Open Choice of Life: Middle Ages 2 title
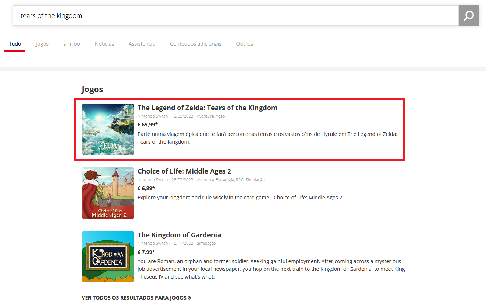486x304 pixels. 184,171
